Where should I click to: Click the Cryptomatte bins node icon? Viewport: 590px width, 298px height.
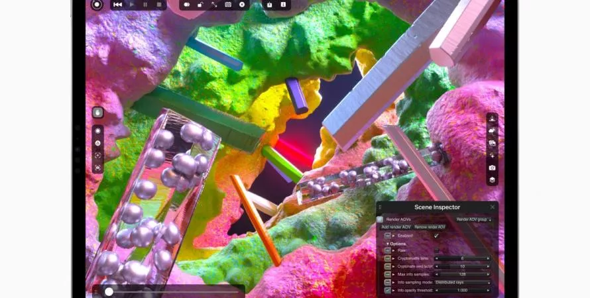pyautogui.click(x=388, y=258)
